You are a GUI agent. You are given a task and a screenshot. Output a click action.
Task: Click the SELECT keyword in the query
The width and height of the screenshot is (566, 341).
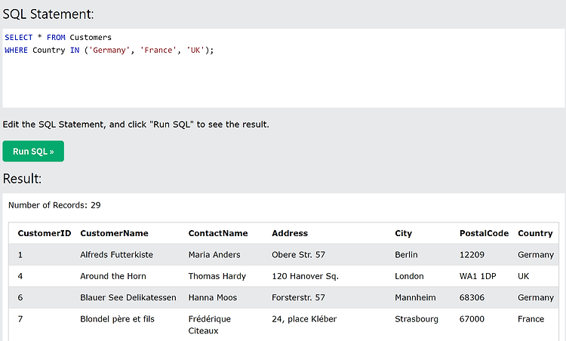pos(19,38)
